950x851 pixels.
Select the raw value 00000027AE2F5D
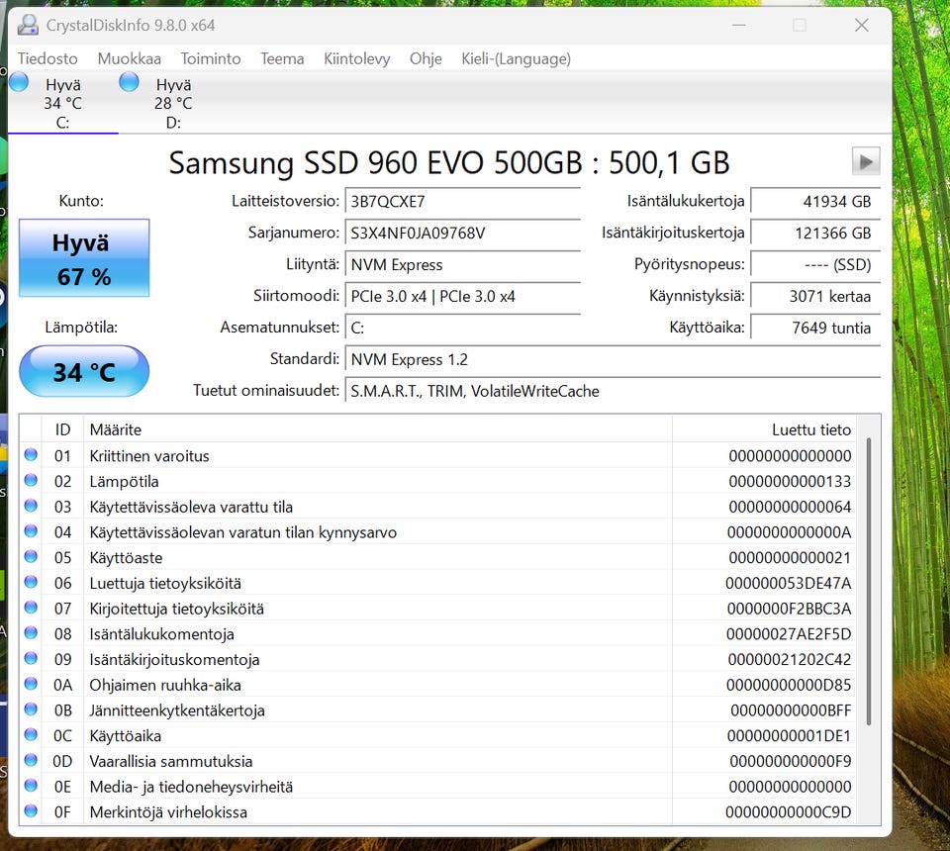789,633
